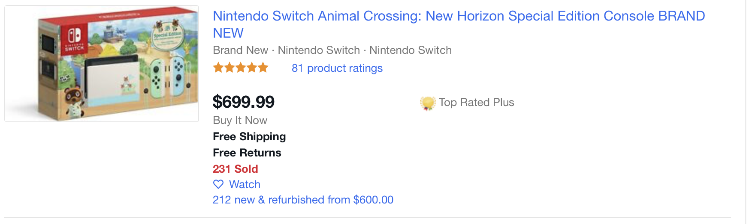This screenshot has width=749, height=224.
Task: Click the red 231 Sold text
Action: (235, 169)
